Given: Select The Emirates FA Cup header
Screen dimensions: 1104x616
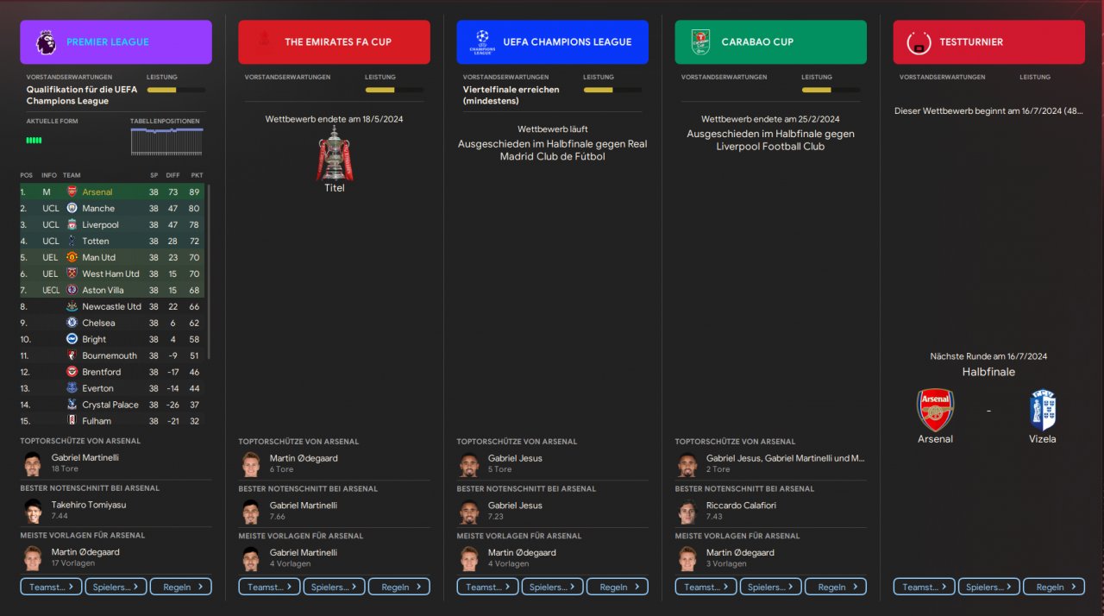Looking at the screenshot, I should point(334,42).
